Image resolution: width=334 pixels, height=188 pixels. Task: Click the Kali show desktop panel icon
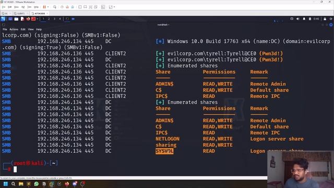10,19
